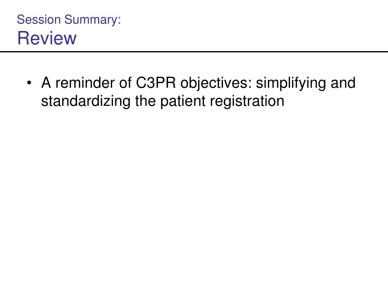Screen dimensions: 388x291
Task: Click the word "standardizing"
Action: (x=86, y=102)
